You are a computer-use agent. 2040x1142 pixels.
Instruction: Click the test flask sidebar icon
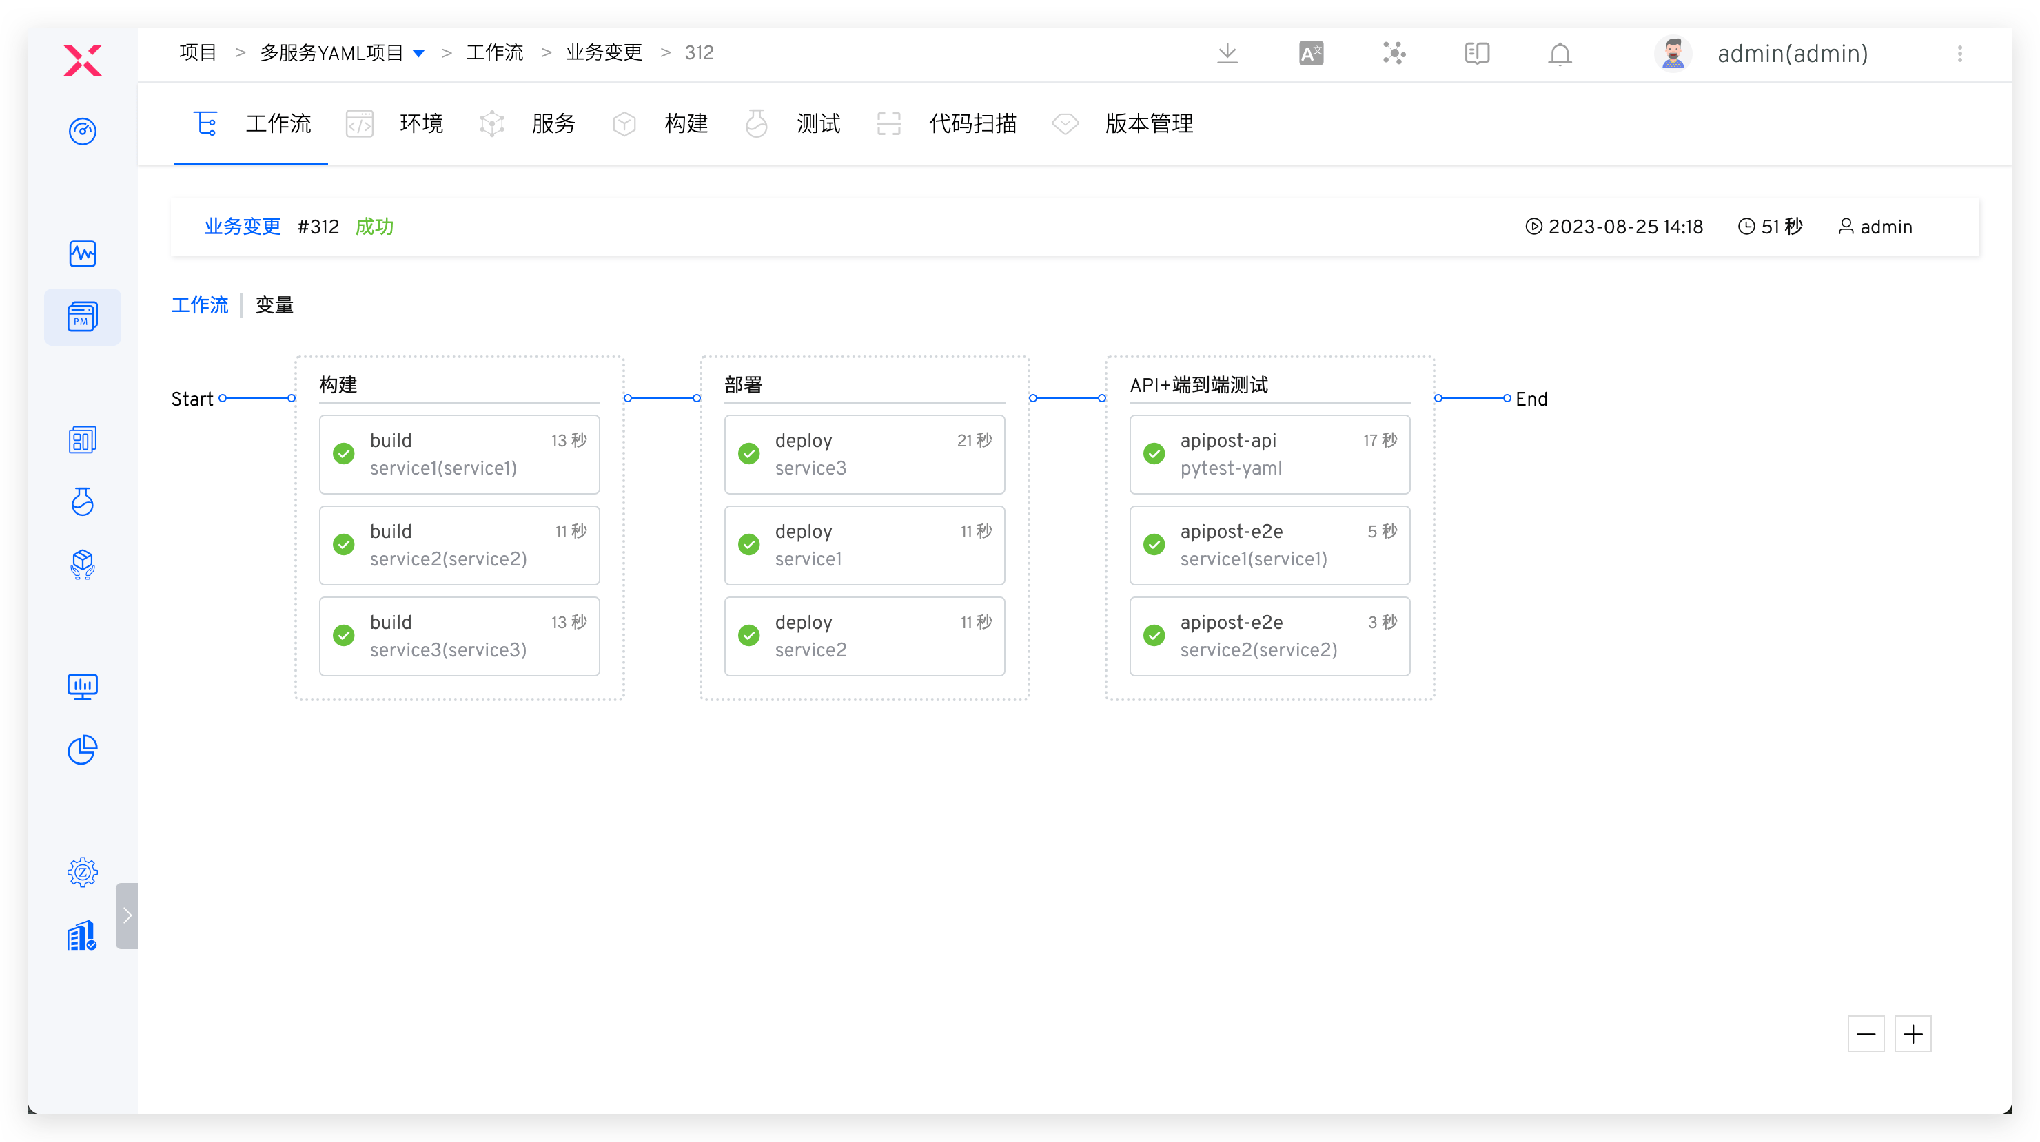coord(83,501)
